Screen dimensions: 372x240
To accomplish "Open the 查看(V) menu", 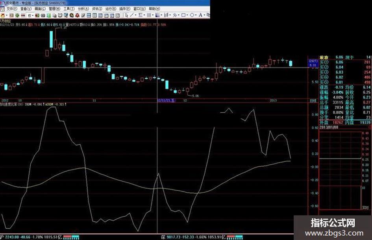I will [x=26, y=9].
